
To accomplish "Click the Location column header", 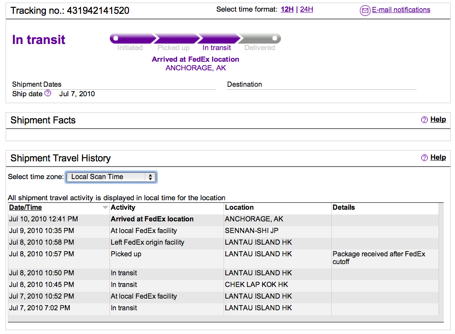I will (x=239, y=207).
